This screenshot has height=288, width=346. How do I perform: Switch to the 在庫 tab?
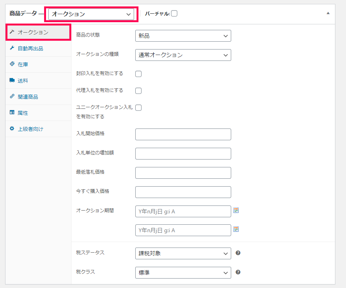pos(39,64)
